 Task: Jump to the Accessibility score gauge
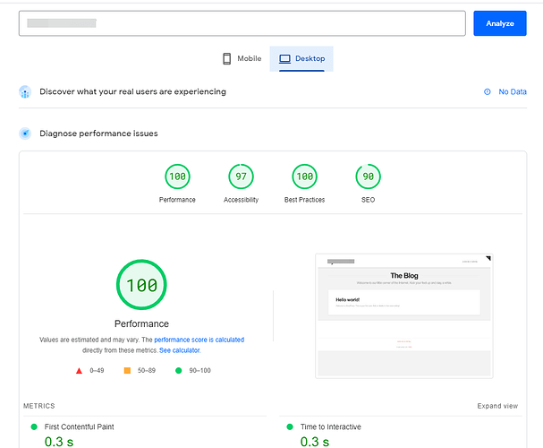tap(241, 177)
